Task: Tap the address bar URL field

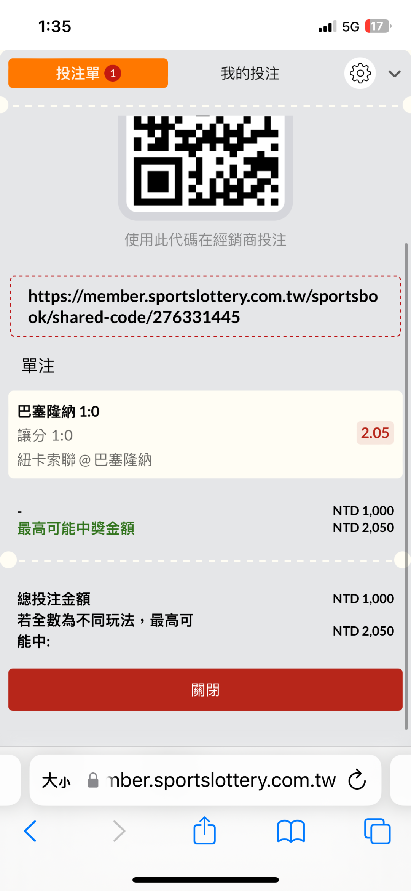Action: (x=221, y=780)
